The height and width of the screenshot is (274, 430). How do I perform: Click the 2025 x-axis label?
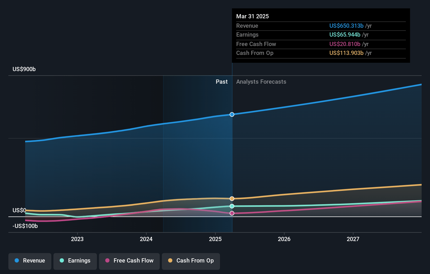click(215, 239)
